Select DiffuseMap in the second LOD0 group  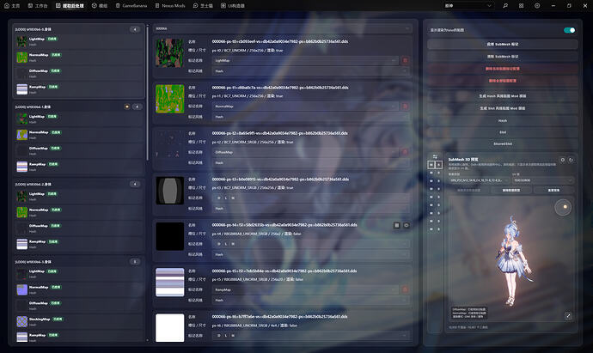[79, 150]
